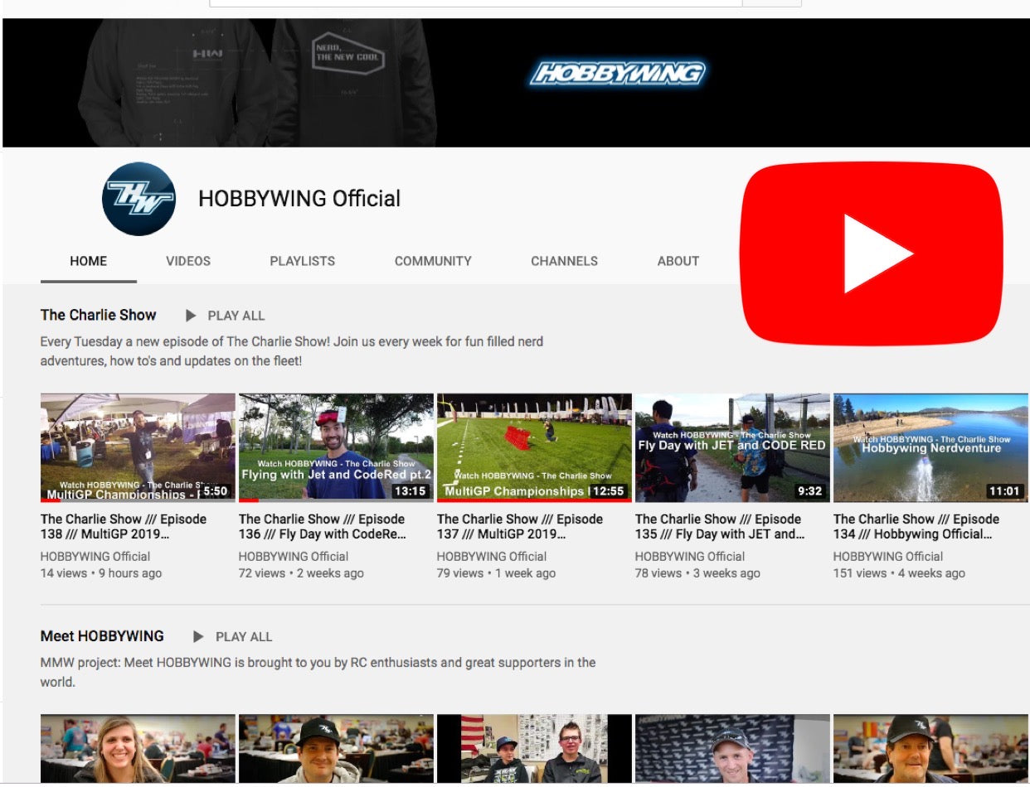This screenshot has width=1030, height=787.
Task: Click the Episode 135 Fly Day video title
Action: [718, 527]
